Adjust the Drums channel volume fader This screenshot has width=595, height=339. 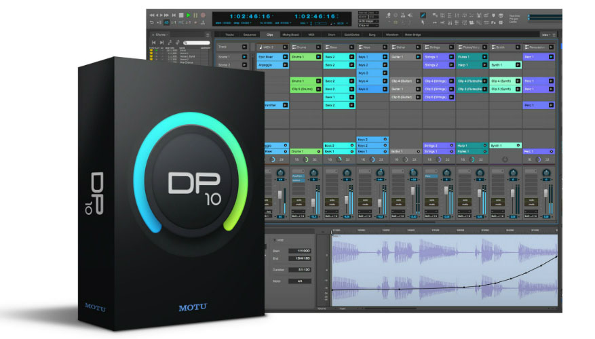pyautogui.click(x=313, y=203)
